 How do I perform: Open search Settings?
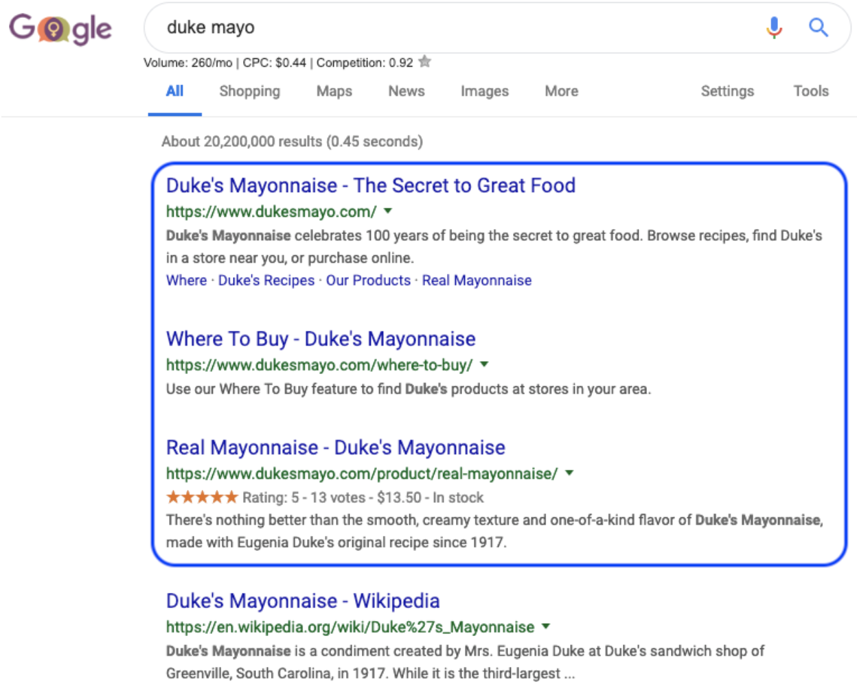727,91
